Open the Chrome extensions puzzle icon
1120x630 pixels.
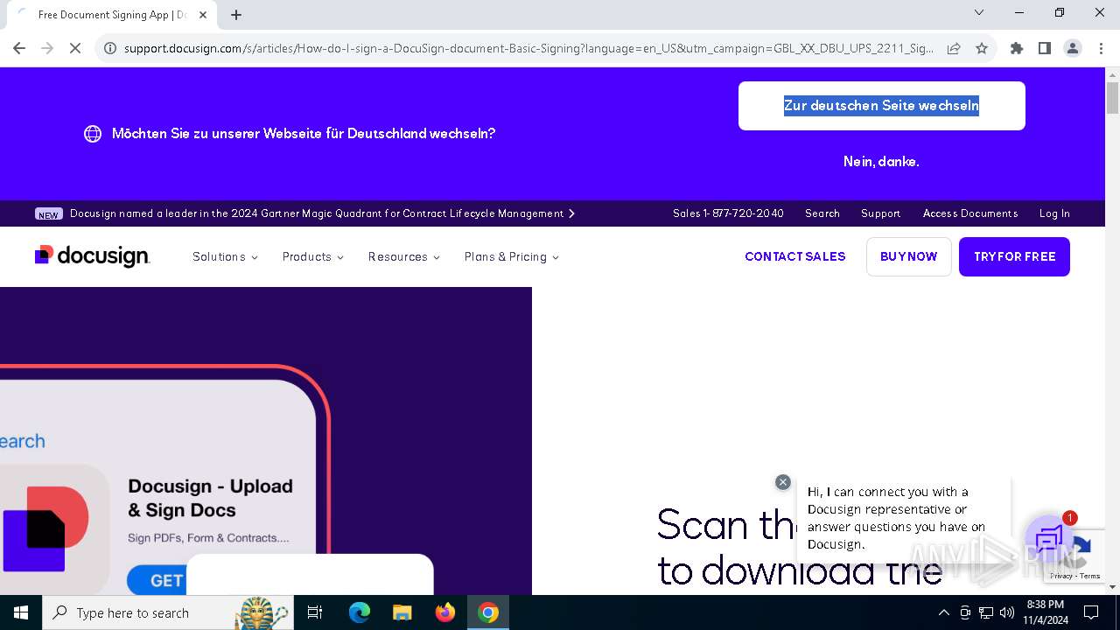pyautogui.click(x=1017, y=48)
